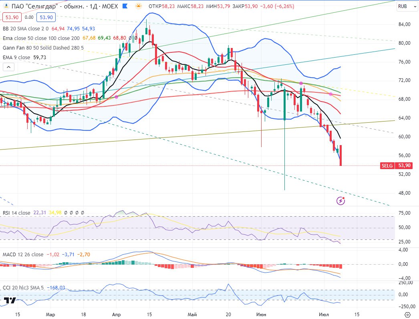Click the МАКС 58,23 high value

[190, 6]
